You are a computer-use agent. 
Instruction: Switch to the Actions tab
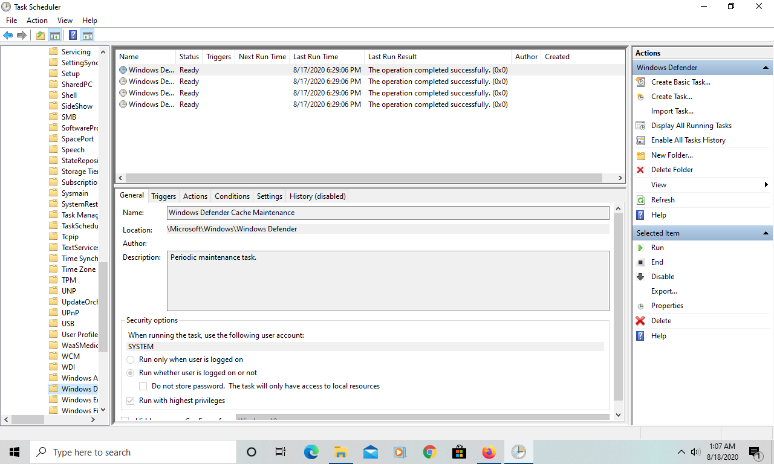tap(195, 196)
